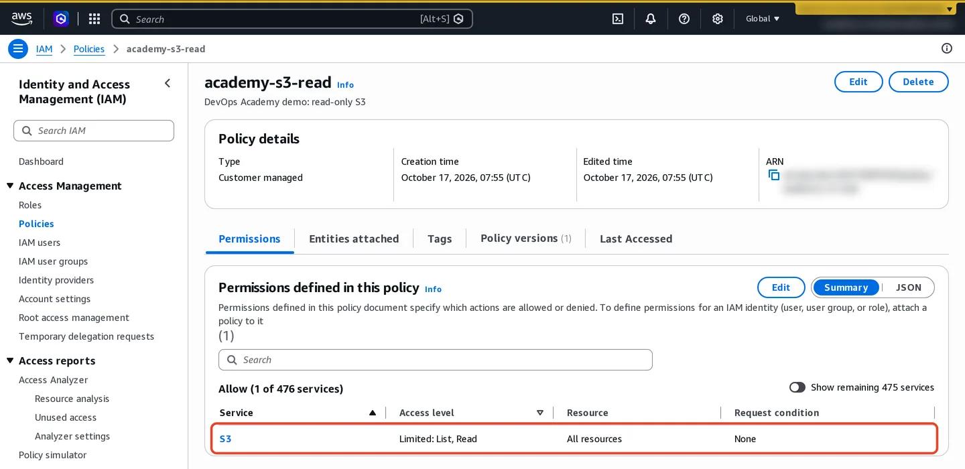Open Access Analyzer in sidebar
This screenshot has height=469, width=965.
(53, 380)
